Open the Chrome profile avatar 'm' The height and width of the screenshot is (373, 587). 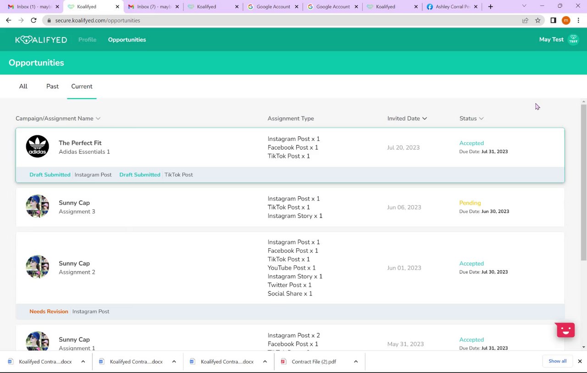coord(566,20)
